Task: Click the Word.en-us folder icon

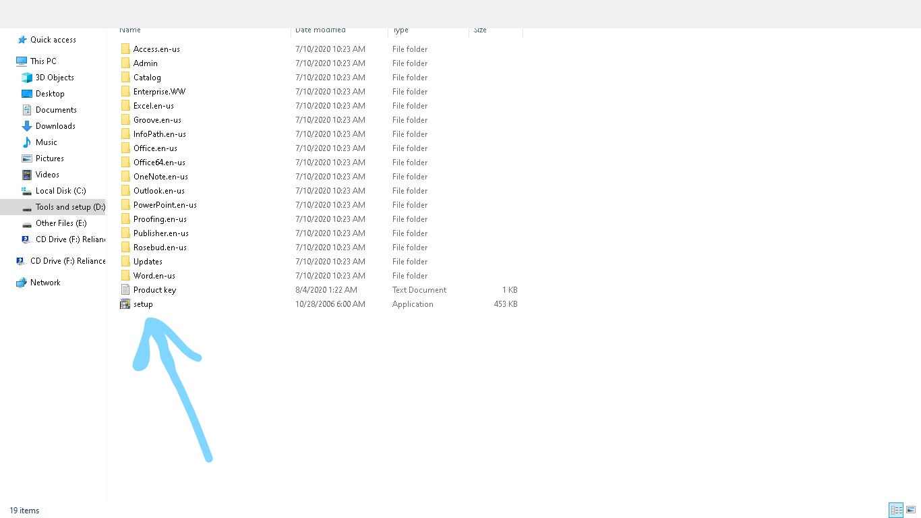Action: (125, 276)
